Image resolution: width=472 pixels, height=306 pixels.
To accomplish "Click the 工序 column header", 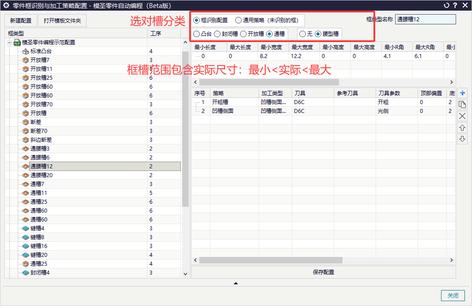I will tap(164, 34).
